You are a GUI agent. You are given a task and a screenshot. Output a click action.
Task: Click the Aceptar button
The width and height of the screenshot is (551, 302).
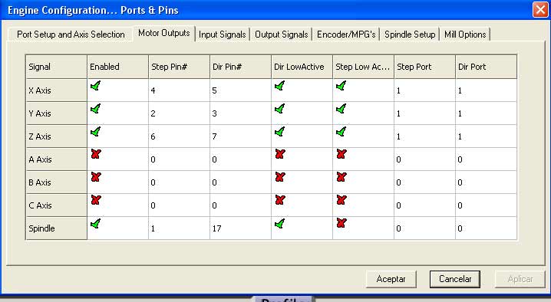391,279
